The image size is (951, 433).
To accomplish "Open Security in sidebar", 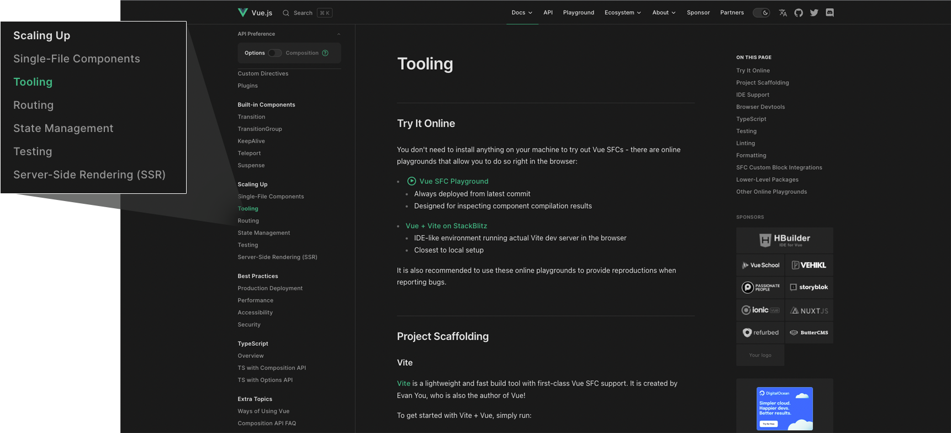I will 249,325.
